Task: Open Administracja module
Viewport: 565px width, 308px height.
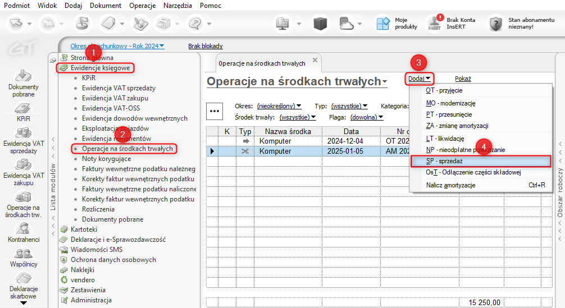Action: [91, 300]
